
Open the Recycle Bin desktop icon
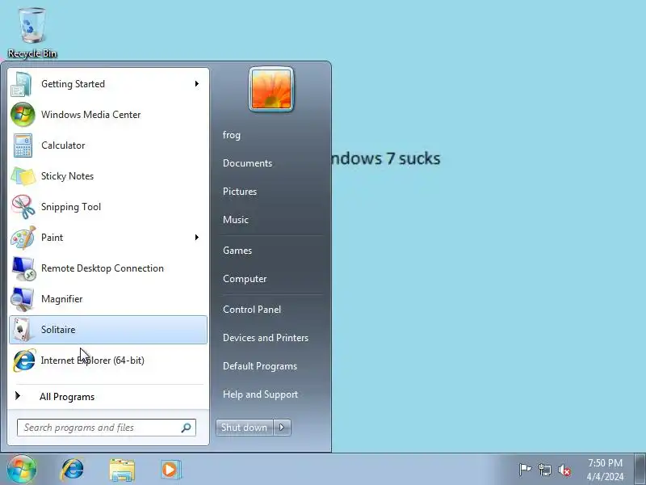point(31,33)
